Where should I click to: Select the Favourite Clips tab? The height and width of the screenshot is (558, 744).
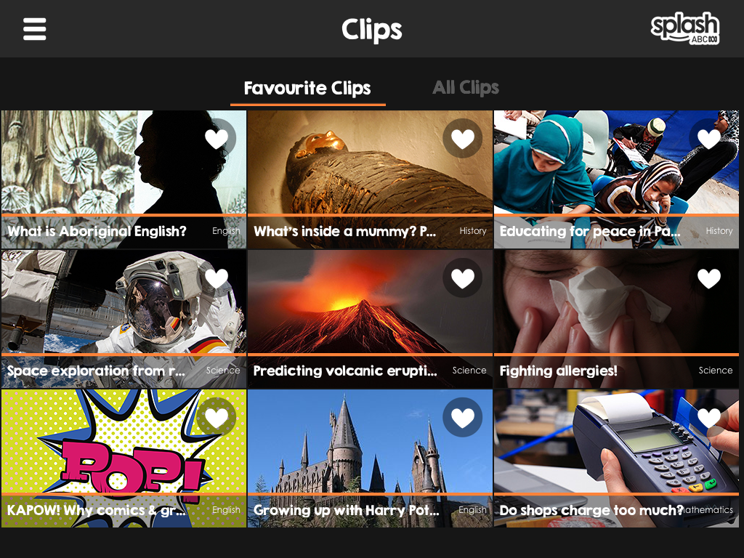[307, 89]
